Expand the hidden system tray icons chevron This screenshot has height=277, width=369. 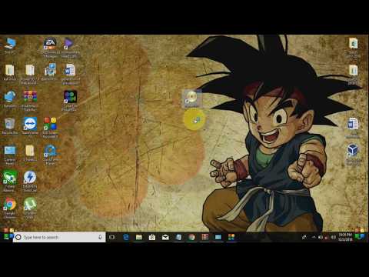click(x=314, y=238)
